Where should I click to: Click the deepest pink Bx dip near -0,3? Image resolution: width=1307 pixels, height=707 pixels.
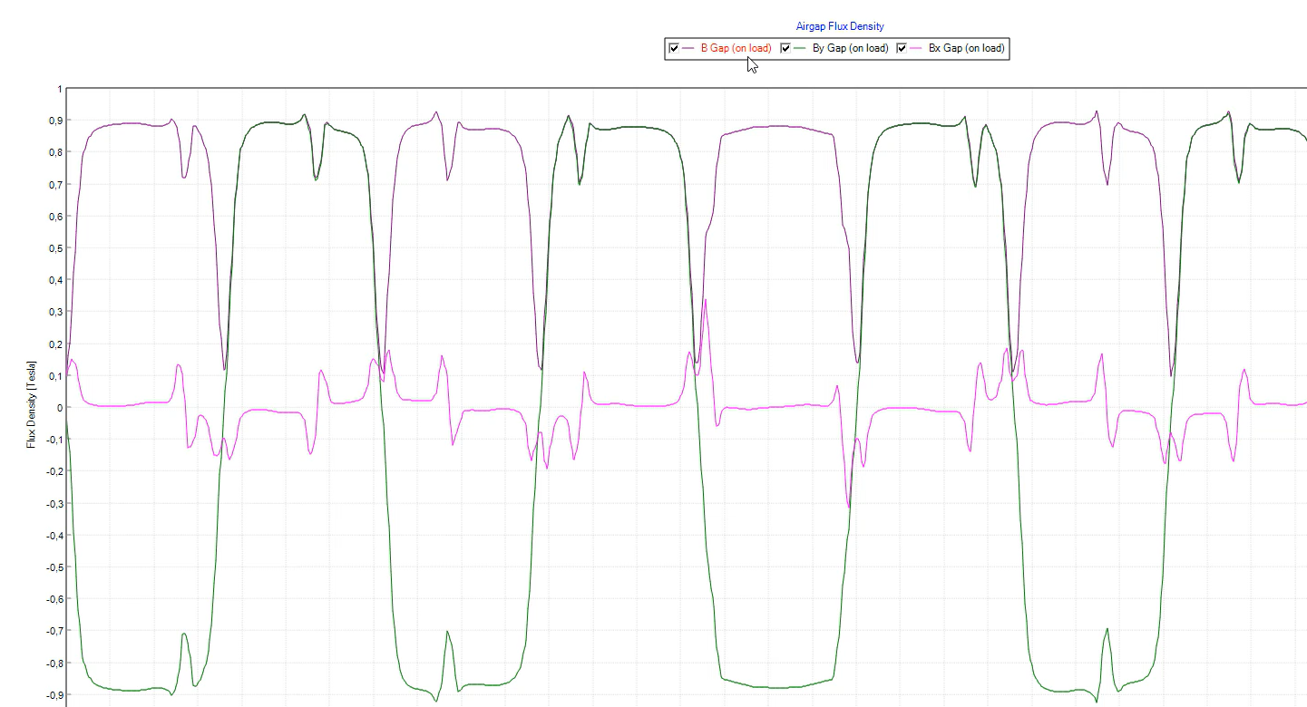tap(849, 506)
